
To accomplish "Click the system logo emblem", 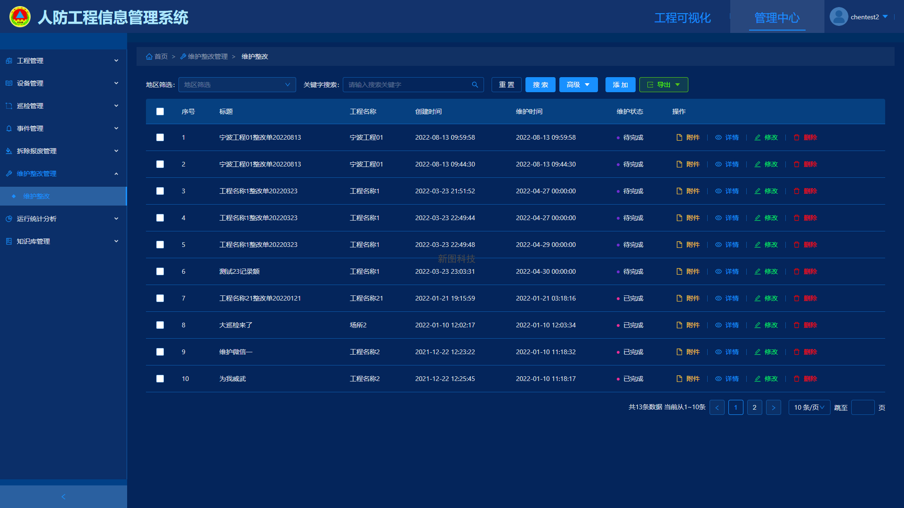I will click(x=20, y=17).
